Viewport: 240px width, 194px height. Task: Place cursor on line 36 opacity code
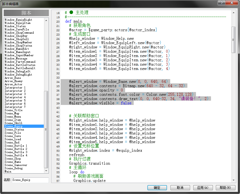pos(96,90)
